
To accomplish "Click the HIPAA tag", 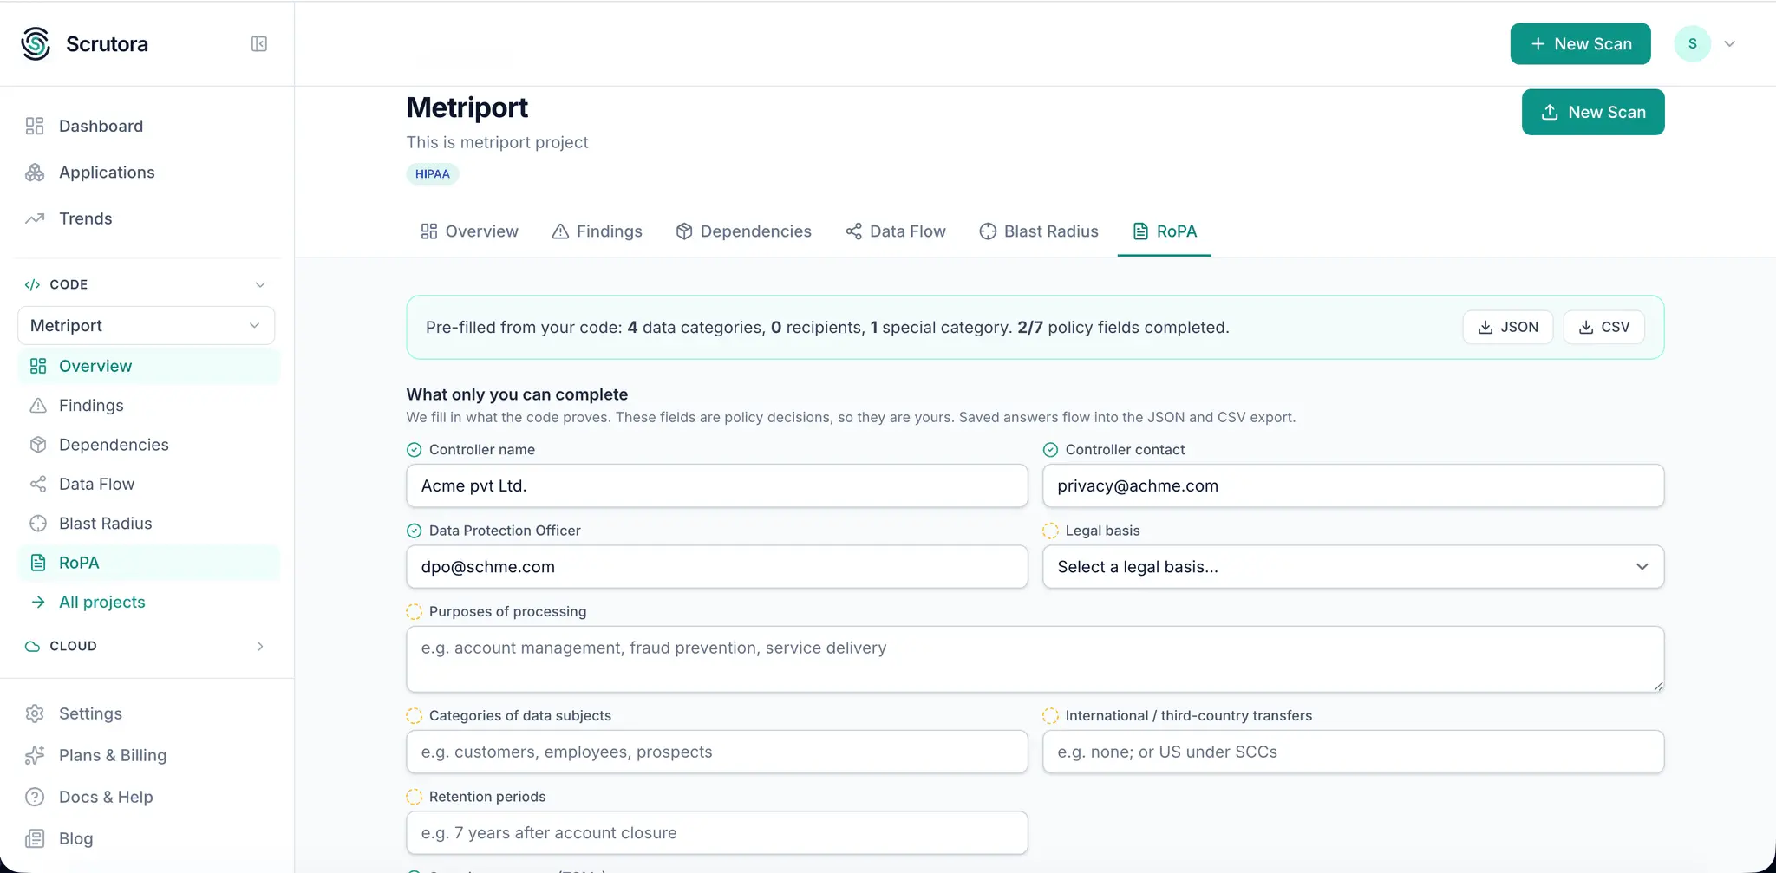I will tap(433, 174).
